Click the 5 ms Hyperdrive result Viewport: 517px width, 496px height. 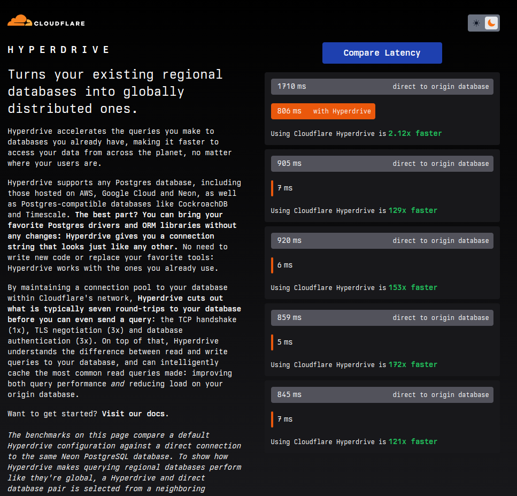284,342
